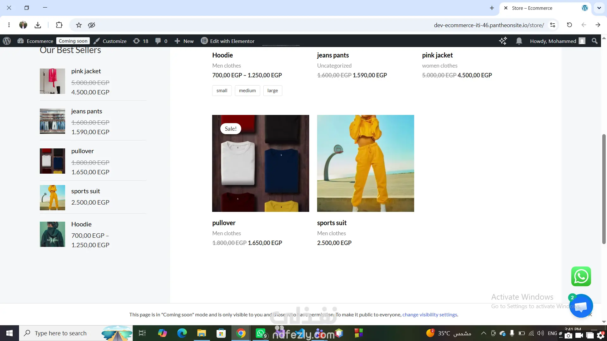Open the pink jacket product in grid
The height and width of the screenshot is (341, 607).
pyautogui.click(x=437, y=55)
